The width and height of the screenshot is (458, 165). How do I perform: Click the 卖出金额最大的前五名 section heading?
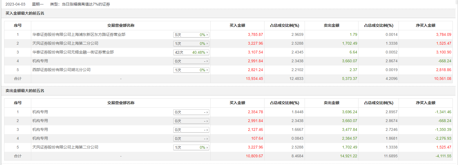pyautogui.click(x=25, y=91)
